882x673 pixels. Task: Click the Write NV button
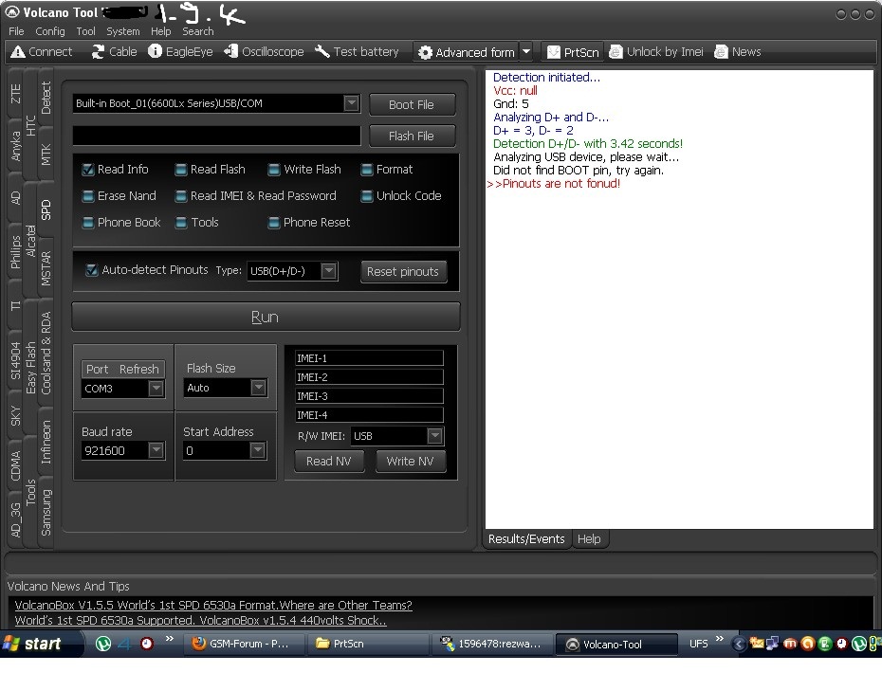[x=410, y=461]
